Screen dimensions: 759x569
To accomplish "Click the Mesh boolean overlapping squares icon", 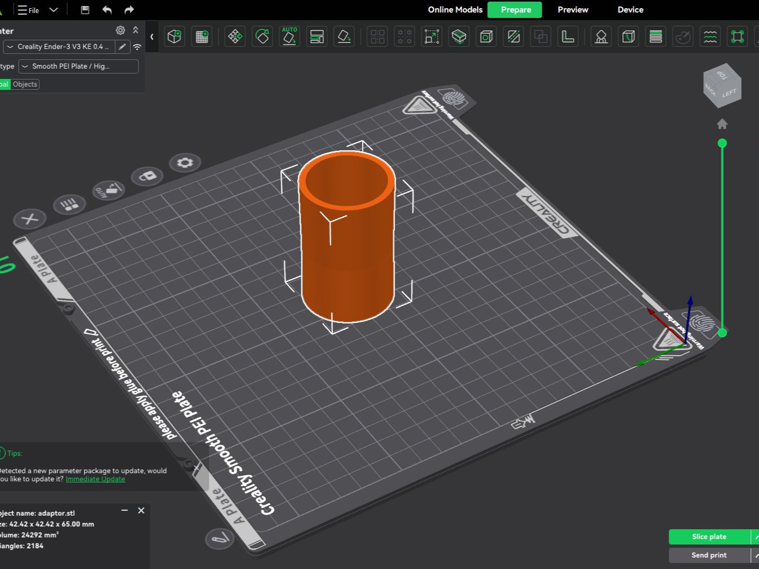I will click(x=541, y=36).
